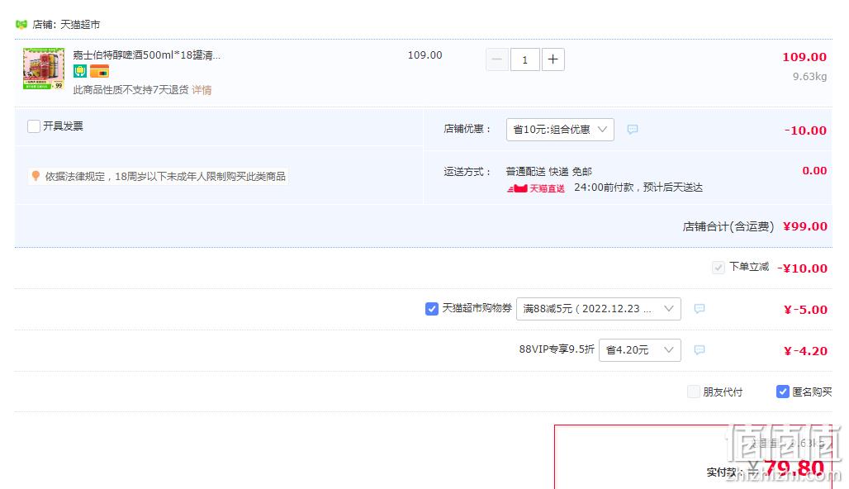Click the 店铺: 天猫超市 shop name

[66, 25]
